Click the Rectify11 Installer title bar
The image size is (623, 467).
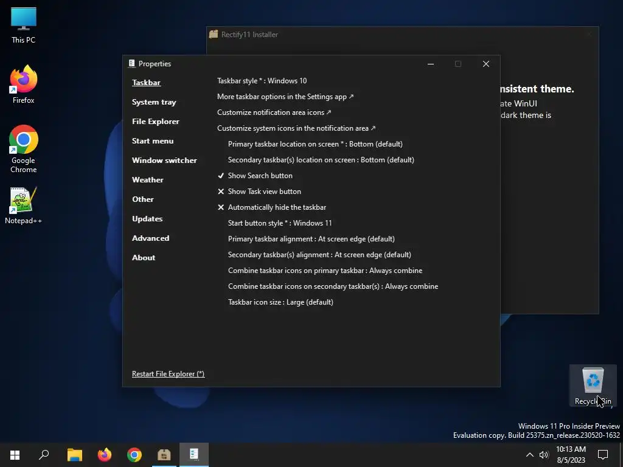pos(403,35)
